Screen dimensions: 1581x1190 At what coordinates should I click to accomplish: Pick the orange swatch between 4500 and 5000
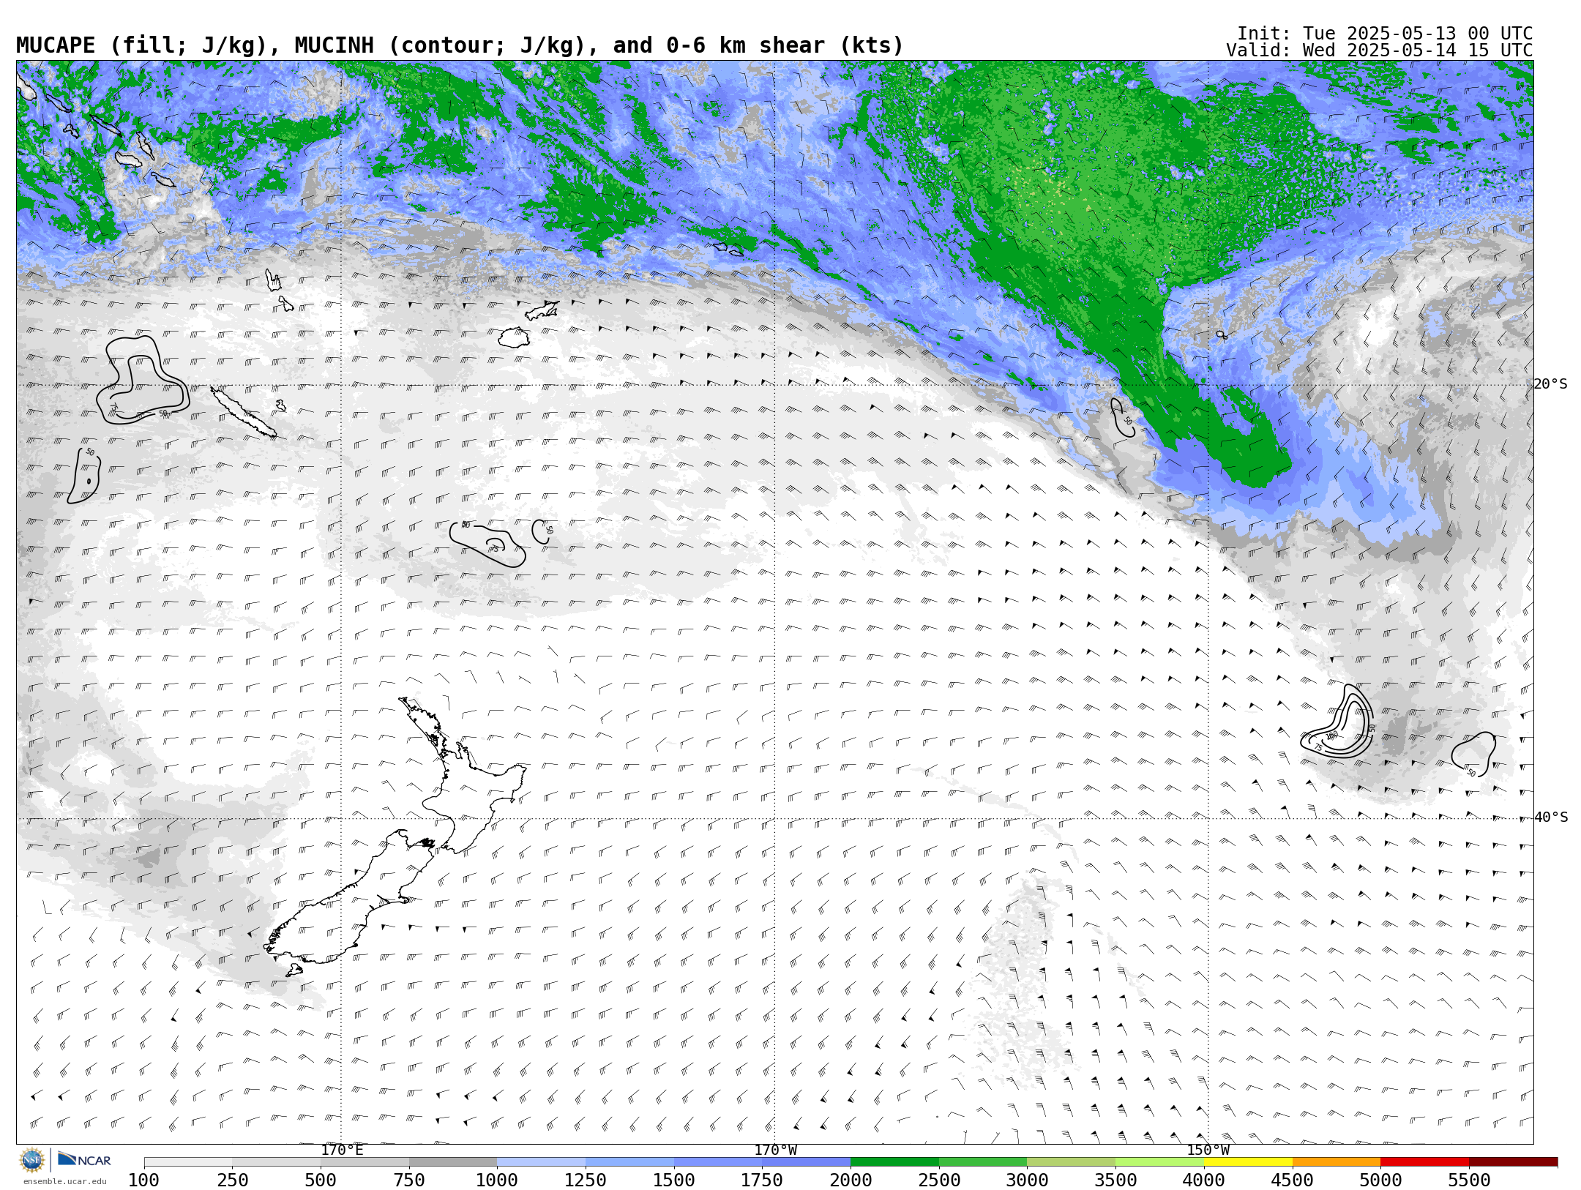coord(1337,1162)
